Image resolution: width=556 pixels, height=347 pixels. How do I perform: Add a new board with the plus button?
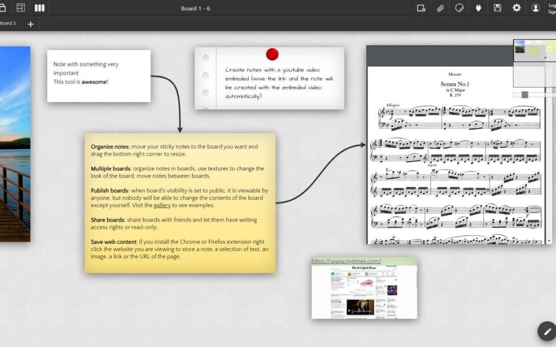pyautogui.click(x=30, y=24)
